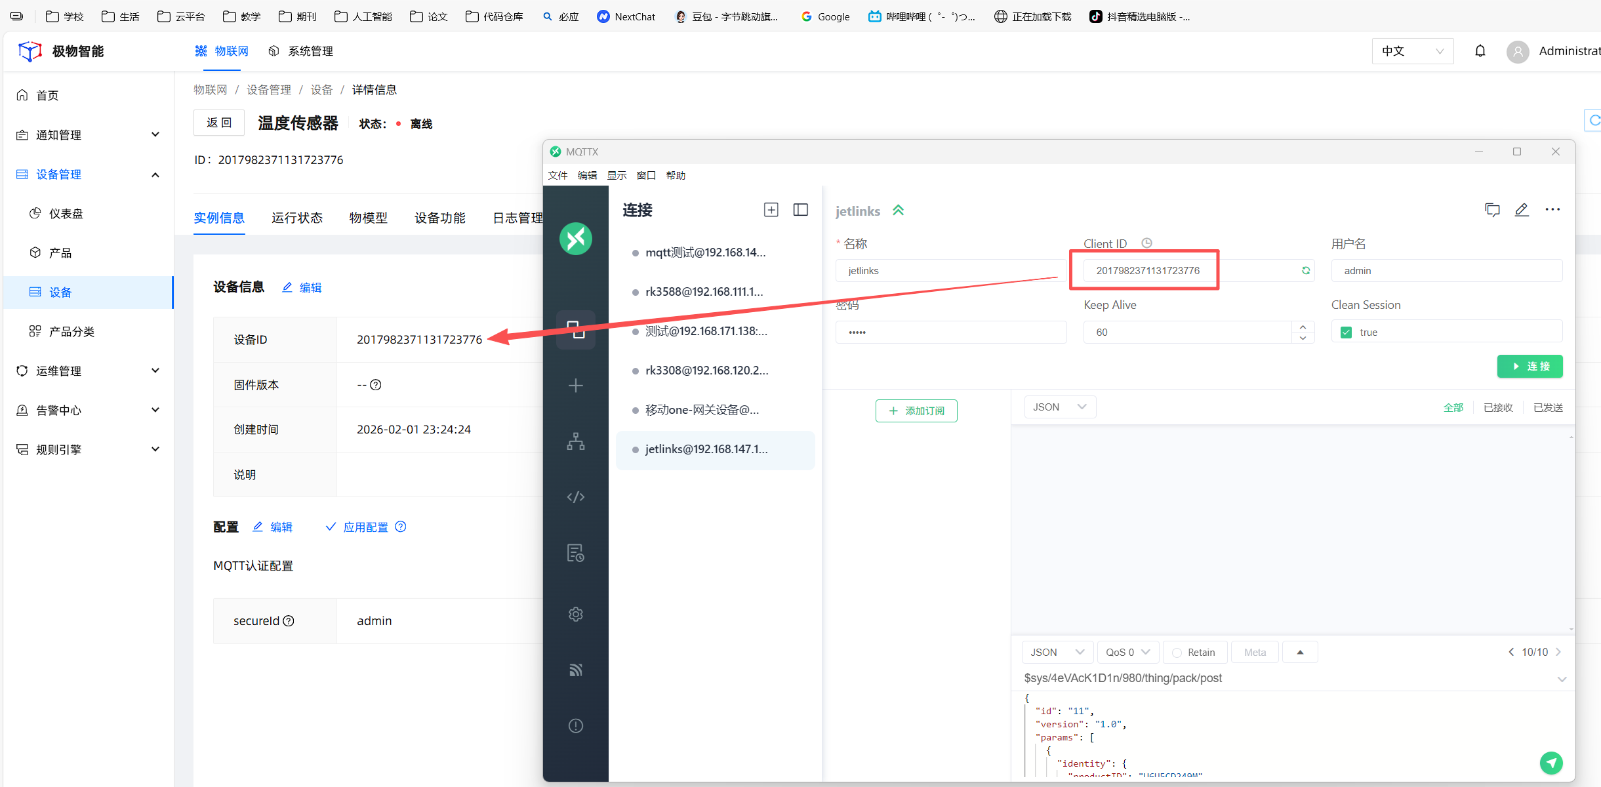
Task: Regenerate the Client ID with refresh icon
Action: click(1306, 270)
